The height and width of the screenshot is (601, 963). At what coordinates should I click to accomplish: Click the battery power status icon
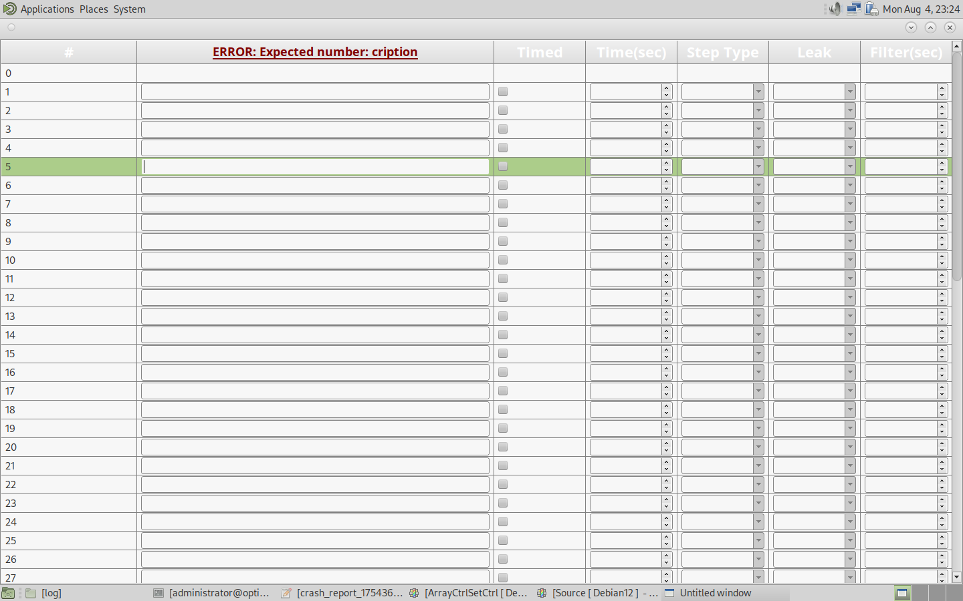(x=871, y=9)
